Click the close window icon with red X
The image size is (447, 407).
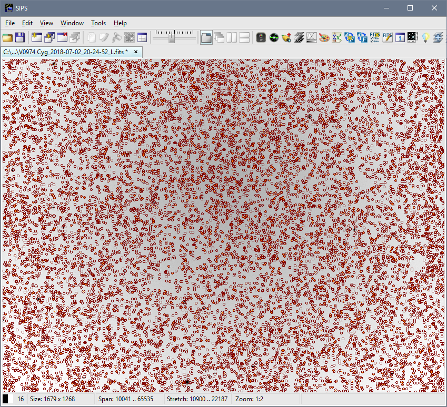coord(62,37)
